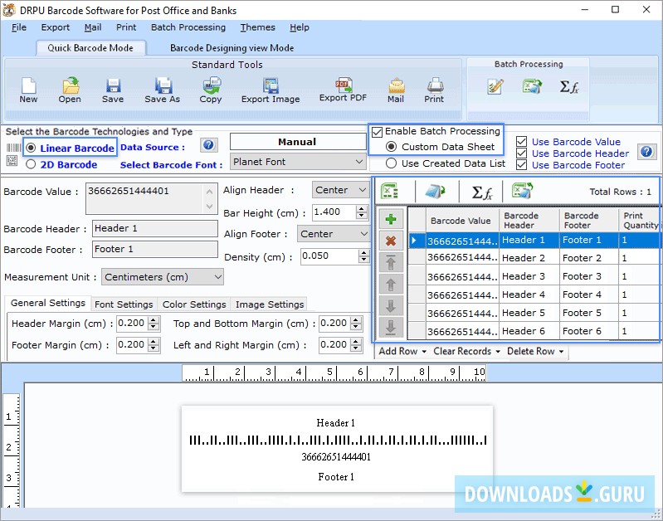Click the Clear Records button
This screenshot has width=663, height=521.
tap(466, 351)
